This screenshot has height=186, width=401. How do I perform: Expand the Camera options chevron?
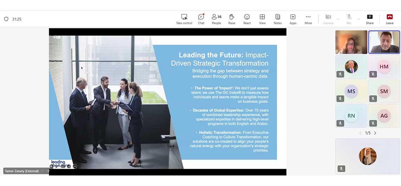point(338,19)
